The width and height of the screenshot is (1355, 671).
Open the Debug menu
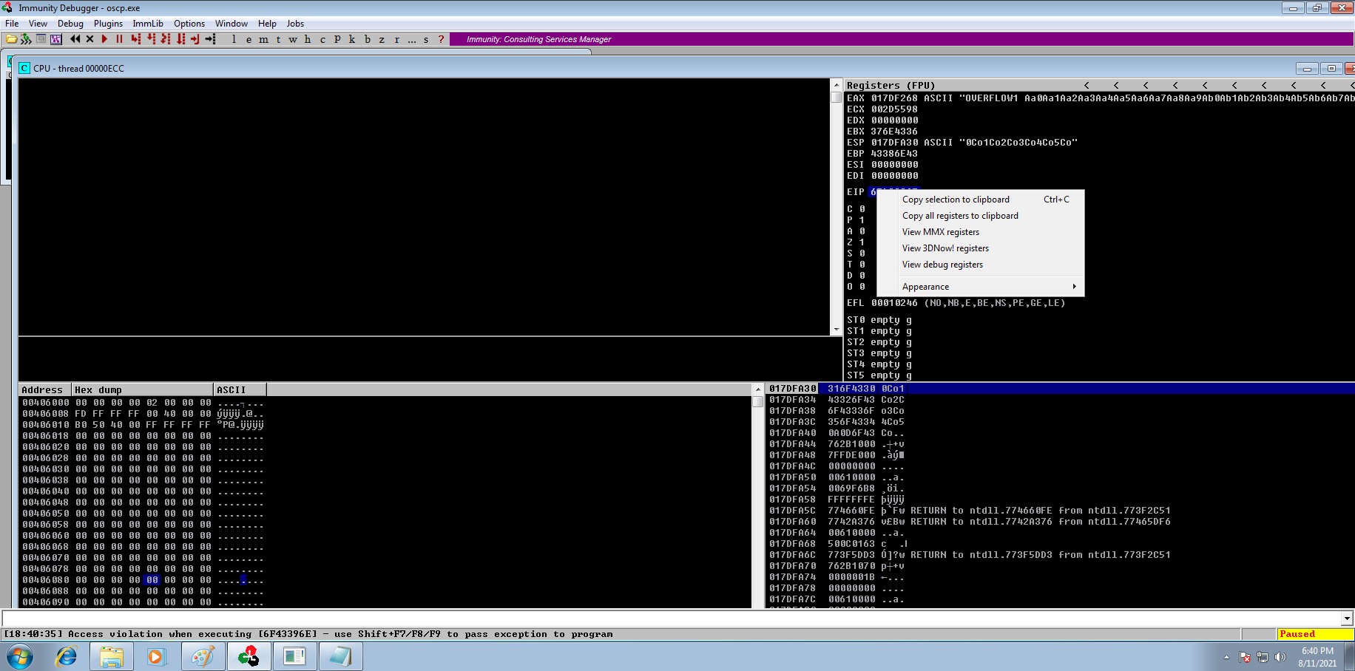tap(70, 24)
